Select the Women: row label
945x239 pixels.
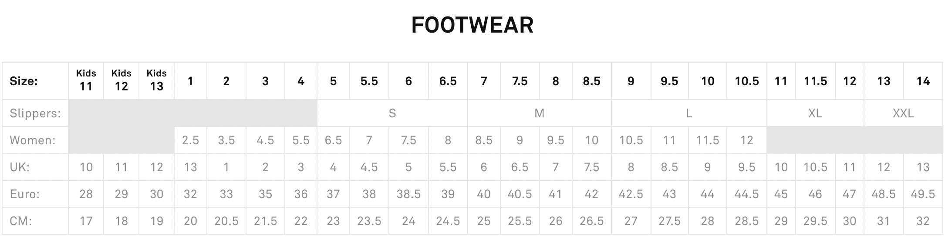[x=33, y=140]
